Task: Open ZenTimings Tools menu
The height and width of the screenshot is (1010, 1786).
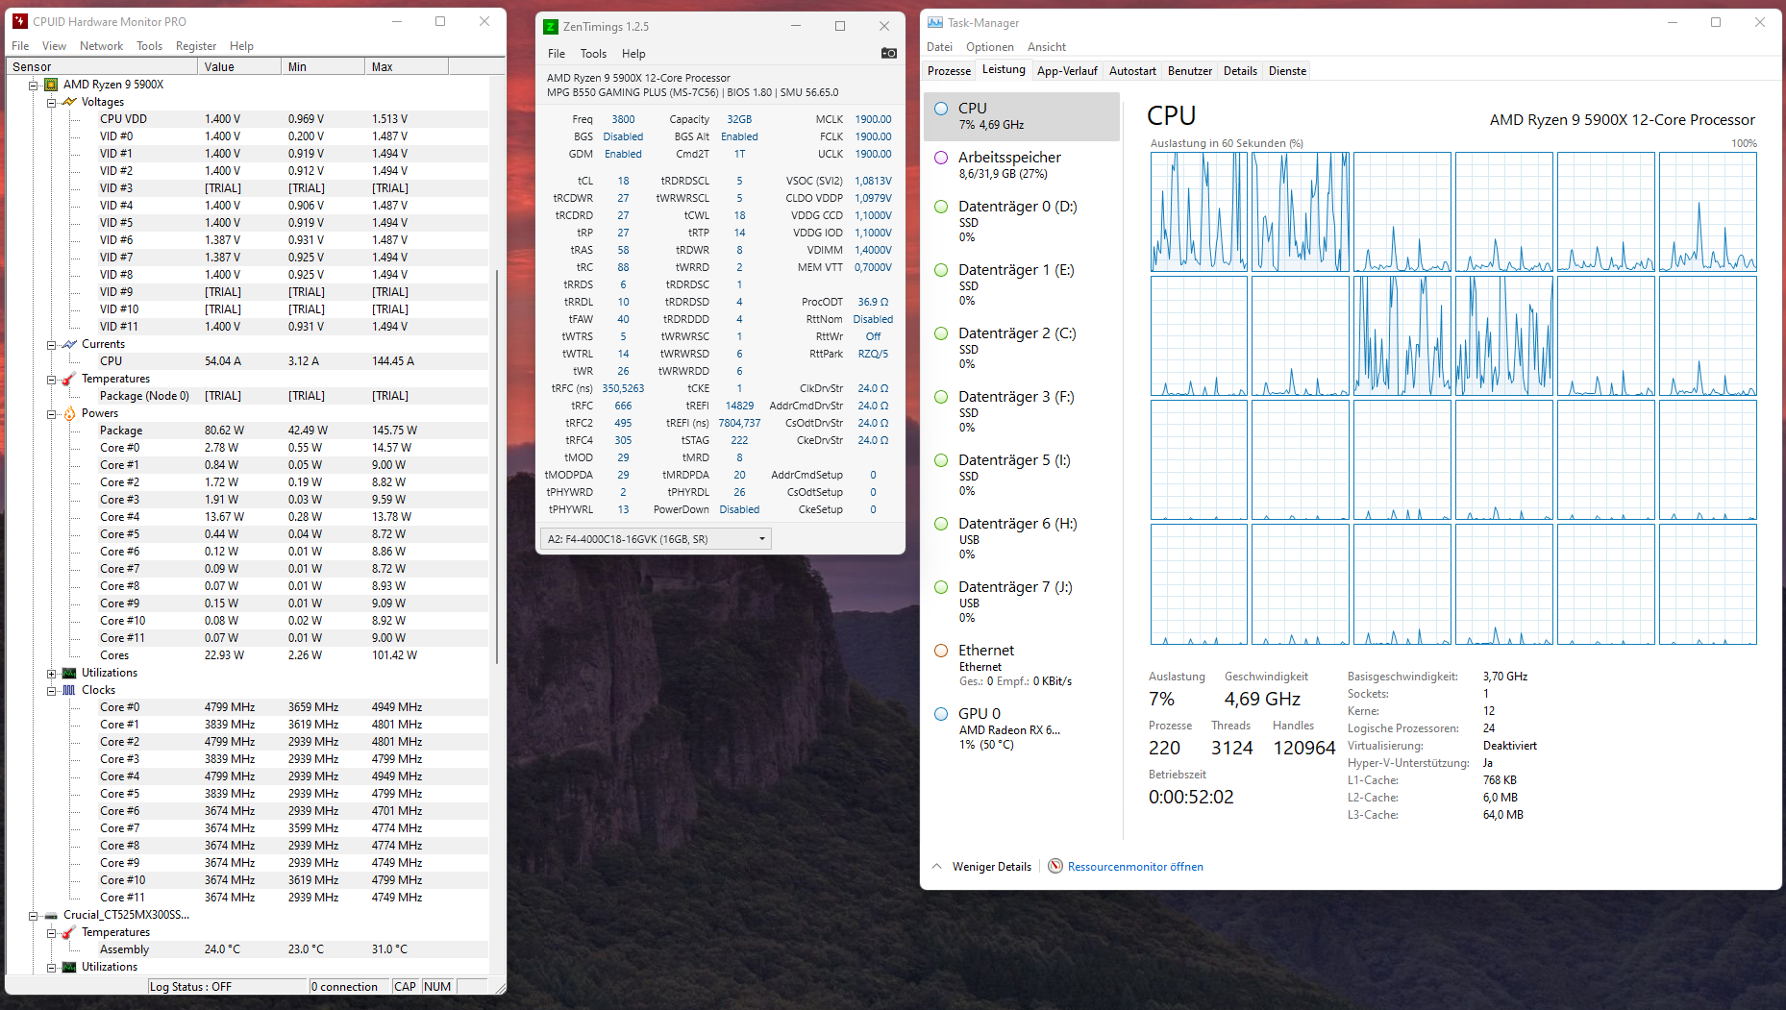Action: point(593,54)
